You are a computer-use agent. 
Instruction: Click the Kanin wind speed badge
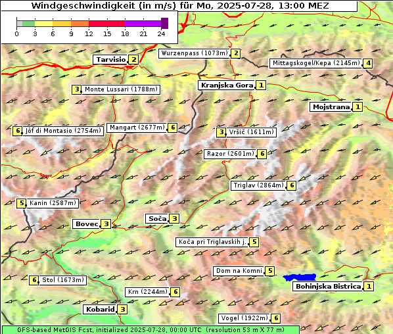click(22, 203)
